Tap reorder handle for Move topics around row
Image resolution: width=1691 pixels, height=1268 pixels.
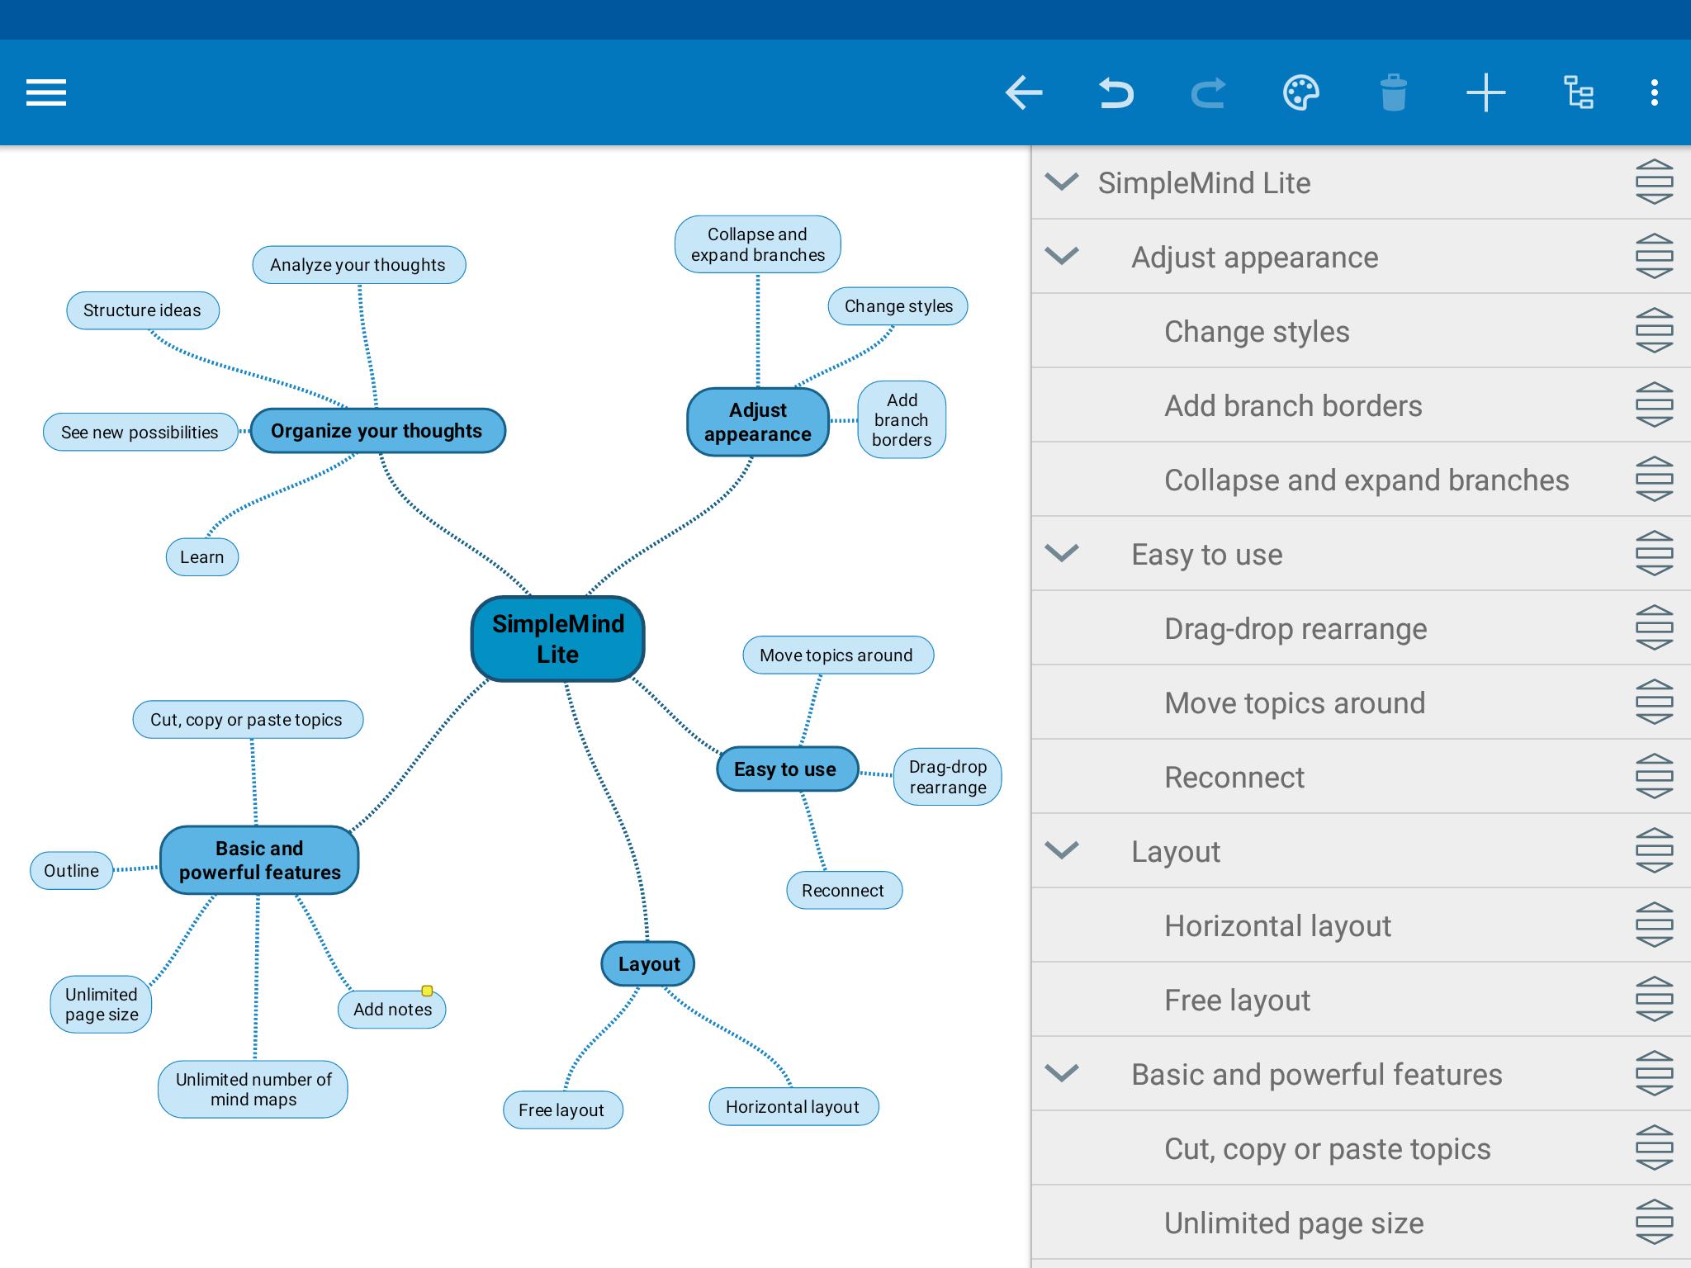point(1654,703)
